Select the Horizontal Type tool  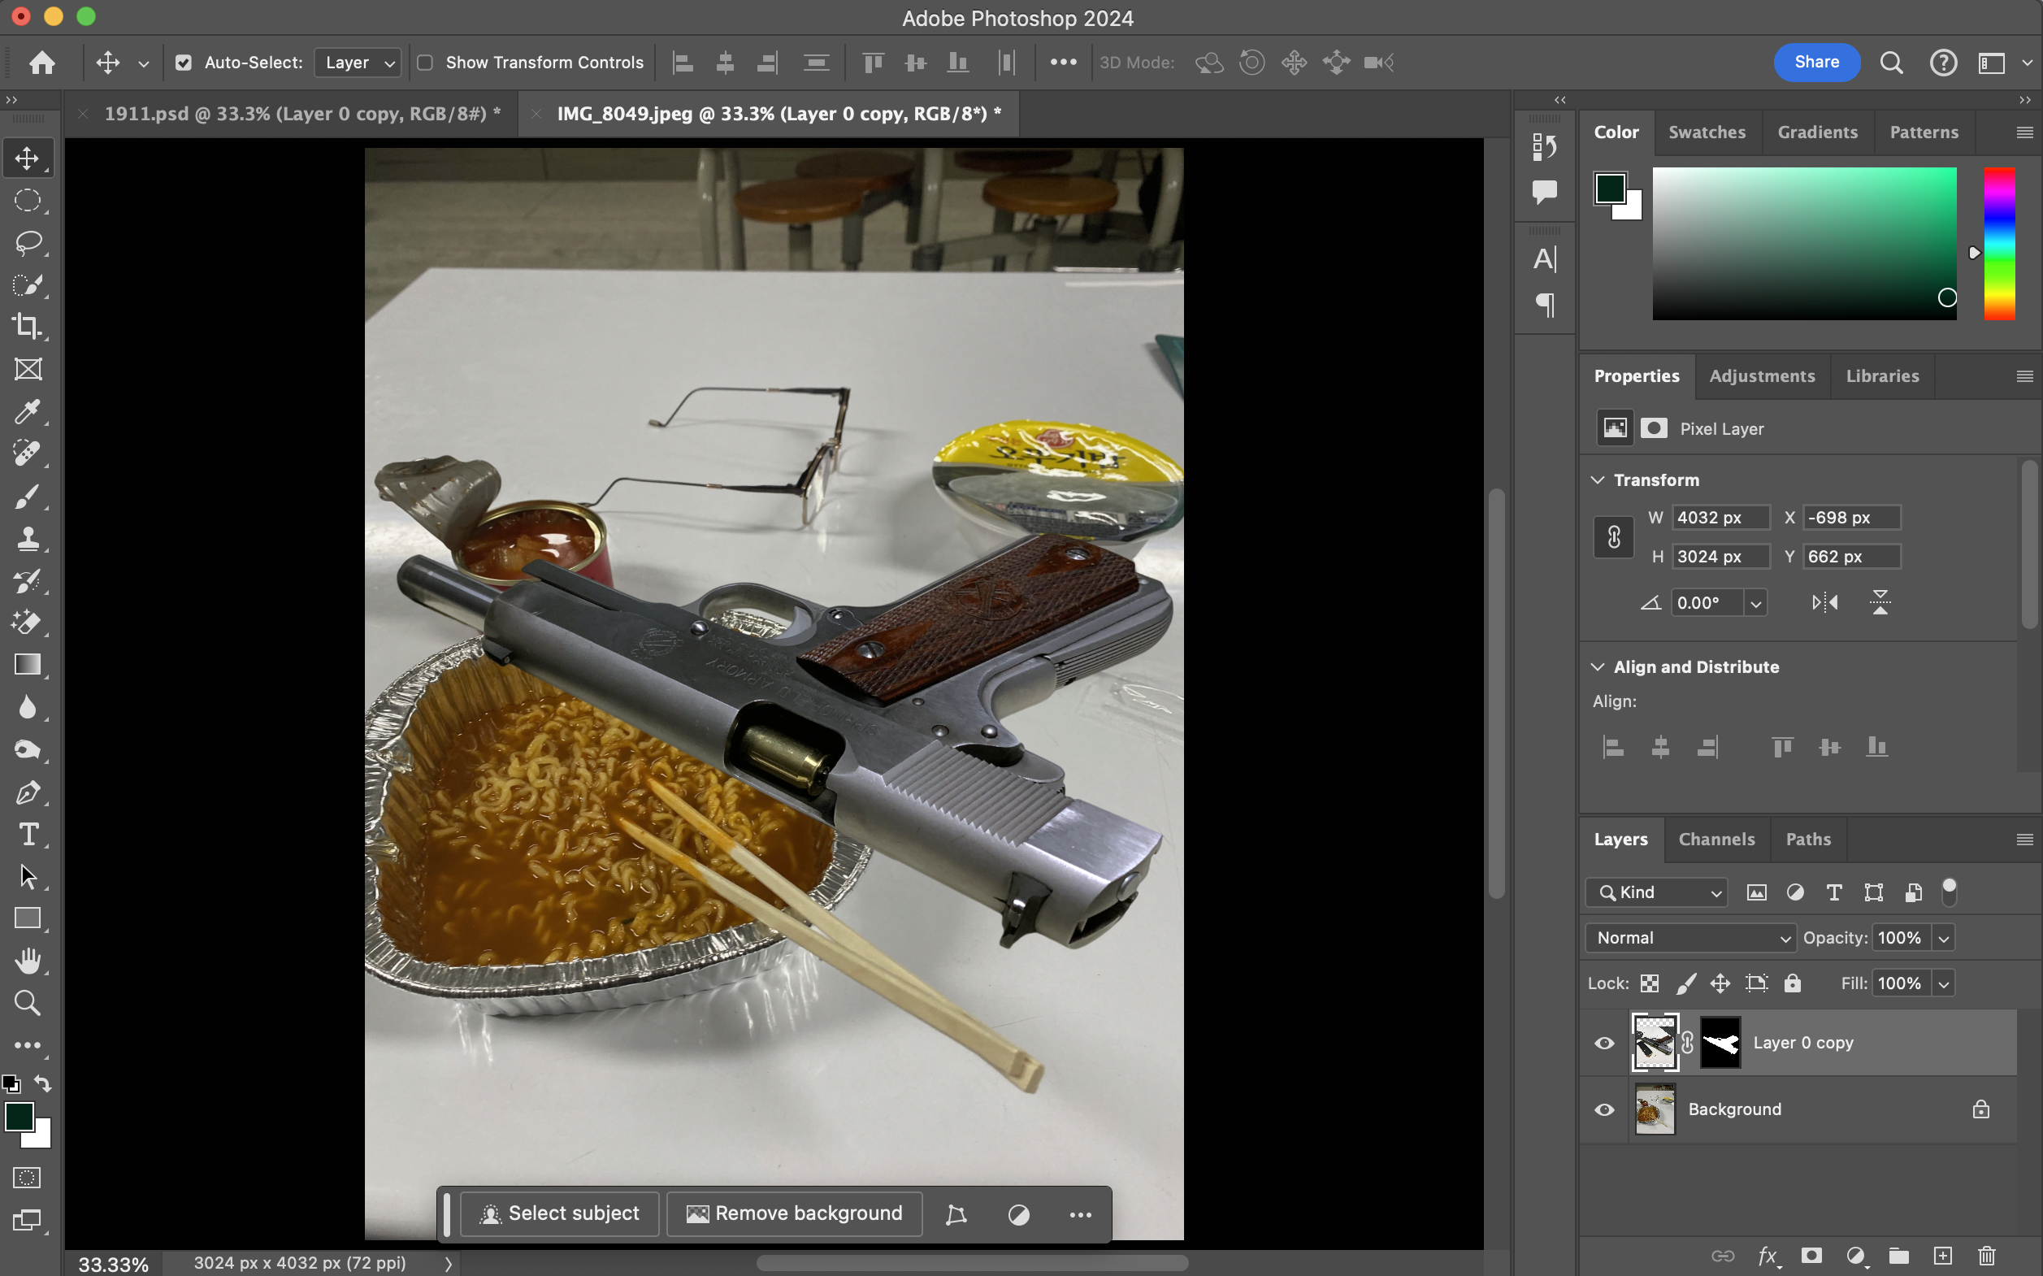[27, 835]
